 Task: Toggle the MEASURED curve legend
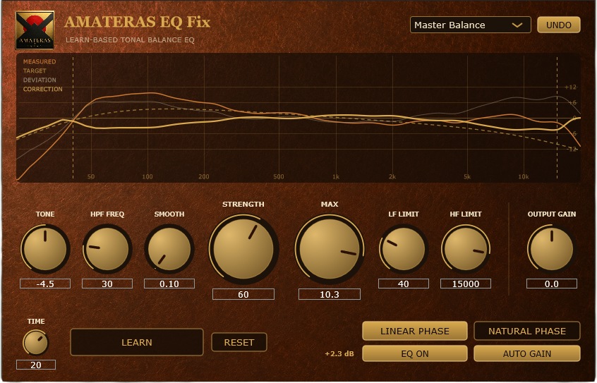tap(40, 61)
